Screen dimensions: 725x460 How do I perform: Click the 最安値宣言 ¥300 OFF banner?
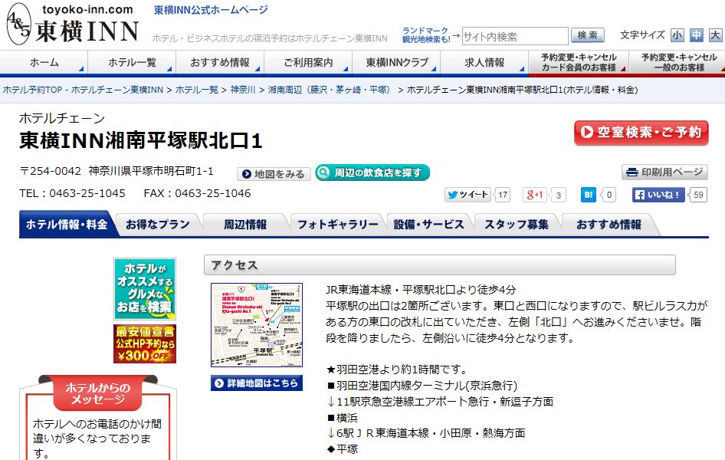click(x=145, y=343)
